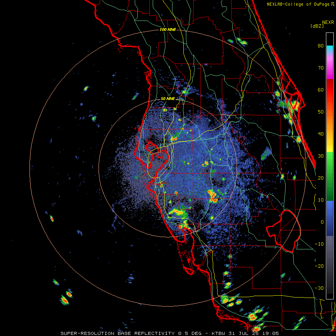Select the 30 dBZ scale value

321,156
